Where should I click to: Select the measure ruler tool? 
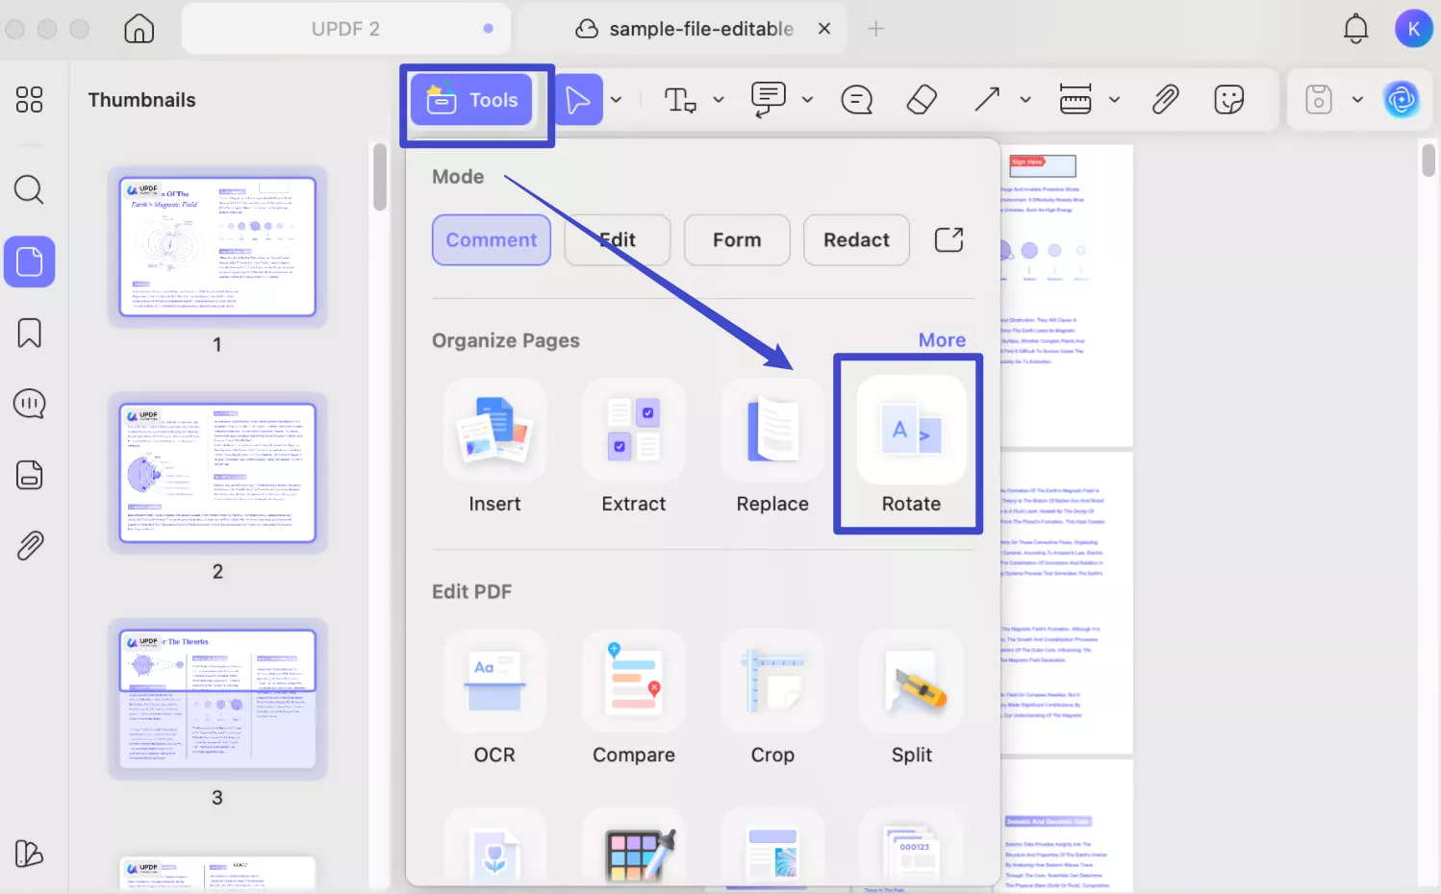[1075, 99]
